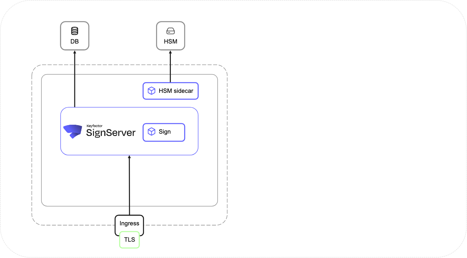Screen dimensions: 467x258
Task: Select the cube icon next to Sign
Action: click(151, 132)
